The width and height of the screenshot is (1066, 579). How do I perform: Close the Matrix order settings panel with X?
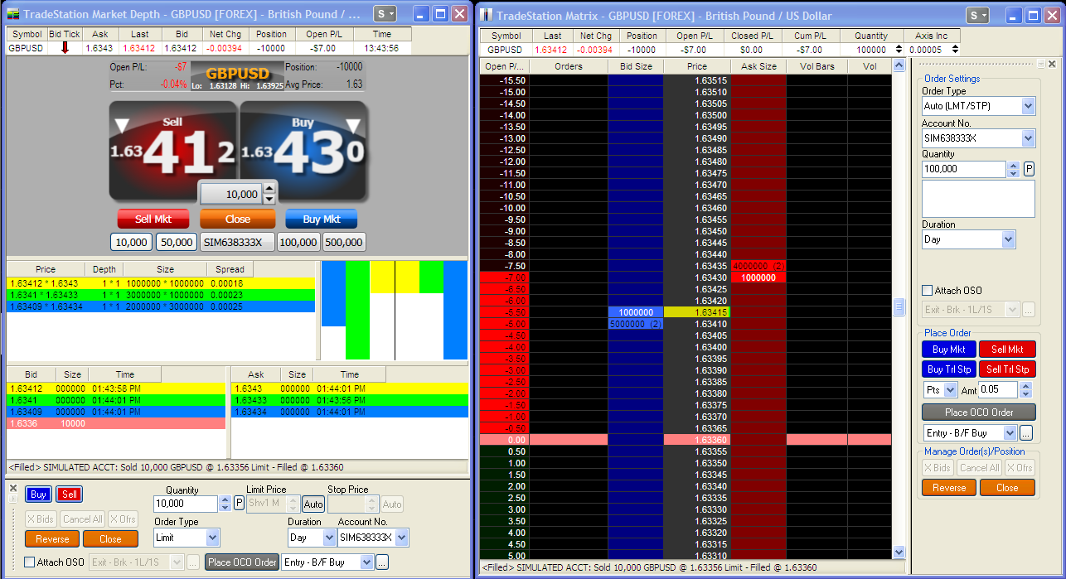coord(1052,64)
